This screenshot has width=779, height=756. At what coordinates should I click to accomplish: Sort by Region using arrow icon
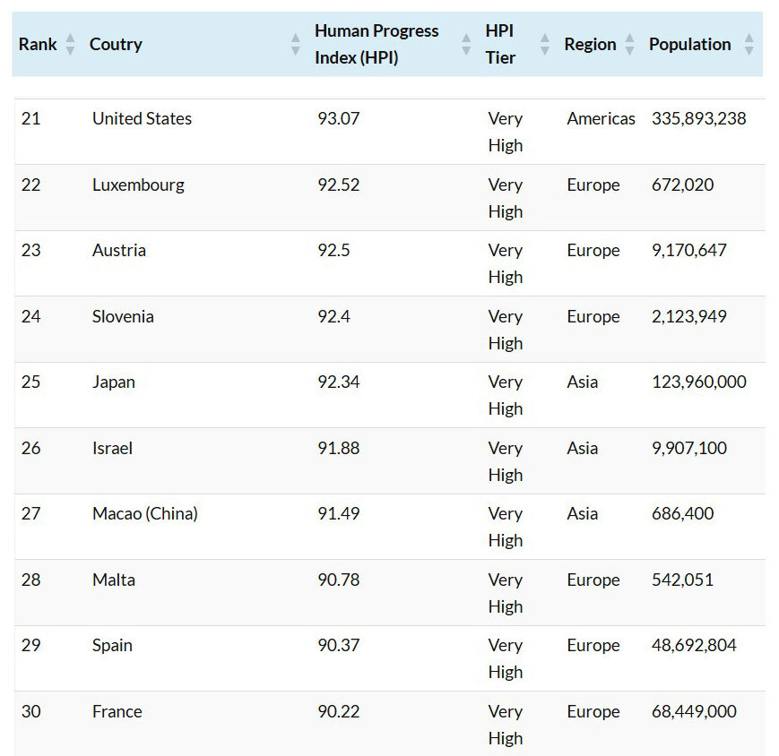point(629,44)
